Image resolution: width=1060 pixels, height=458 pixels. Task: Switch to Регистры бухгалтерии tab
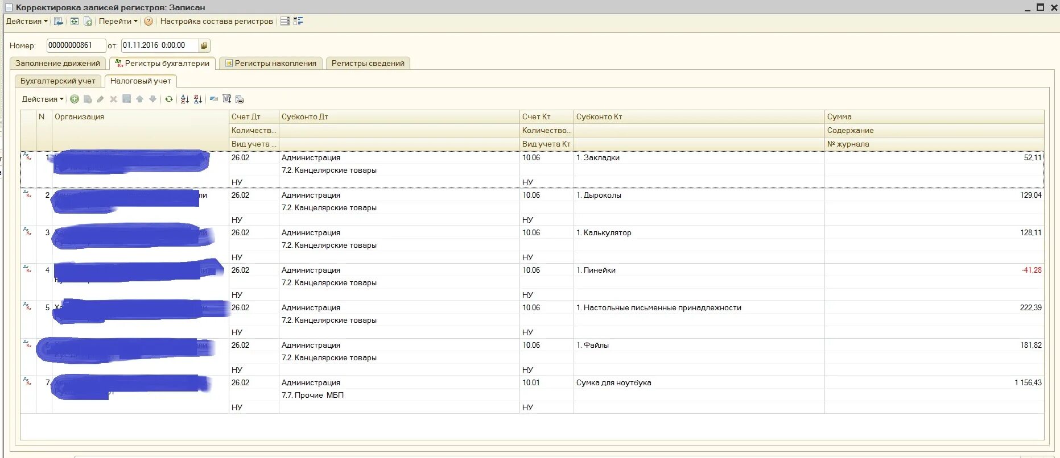(x=162, y=63)
